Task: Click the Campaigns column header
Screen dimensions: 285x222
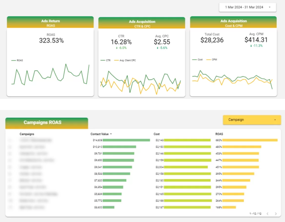Action: [x=27, y=134]
